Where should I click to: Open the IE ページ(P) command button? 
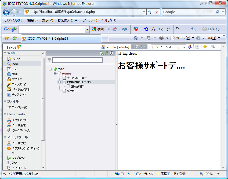pyautogui.click(x=181, y=38)
